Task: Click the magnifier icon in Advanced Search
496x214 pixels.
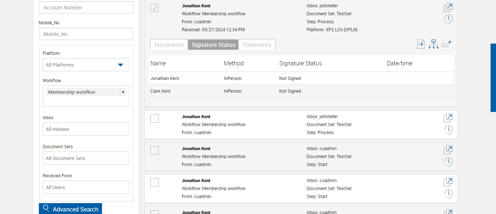Action: 46,209
